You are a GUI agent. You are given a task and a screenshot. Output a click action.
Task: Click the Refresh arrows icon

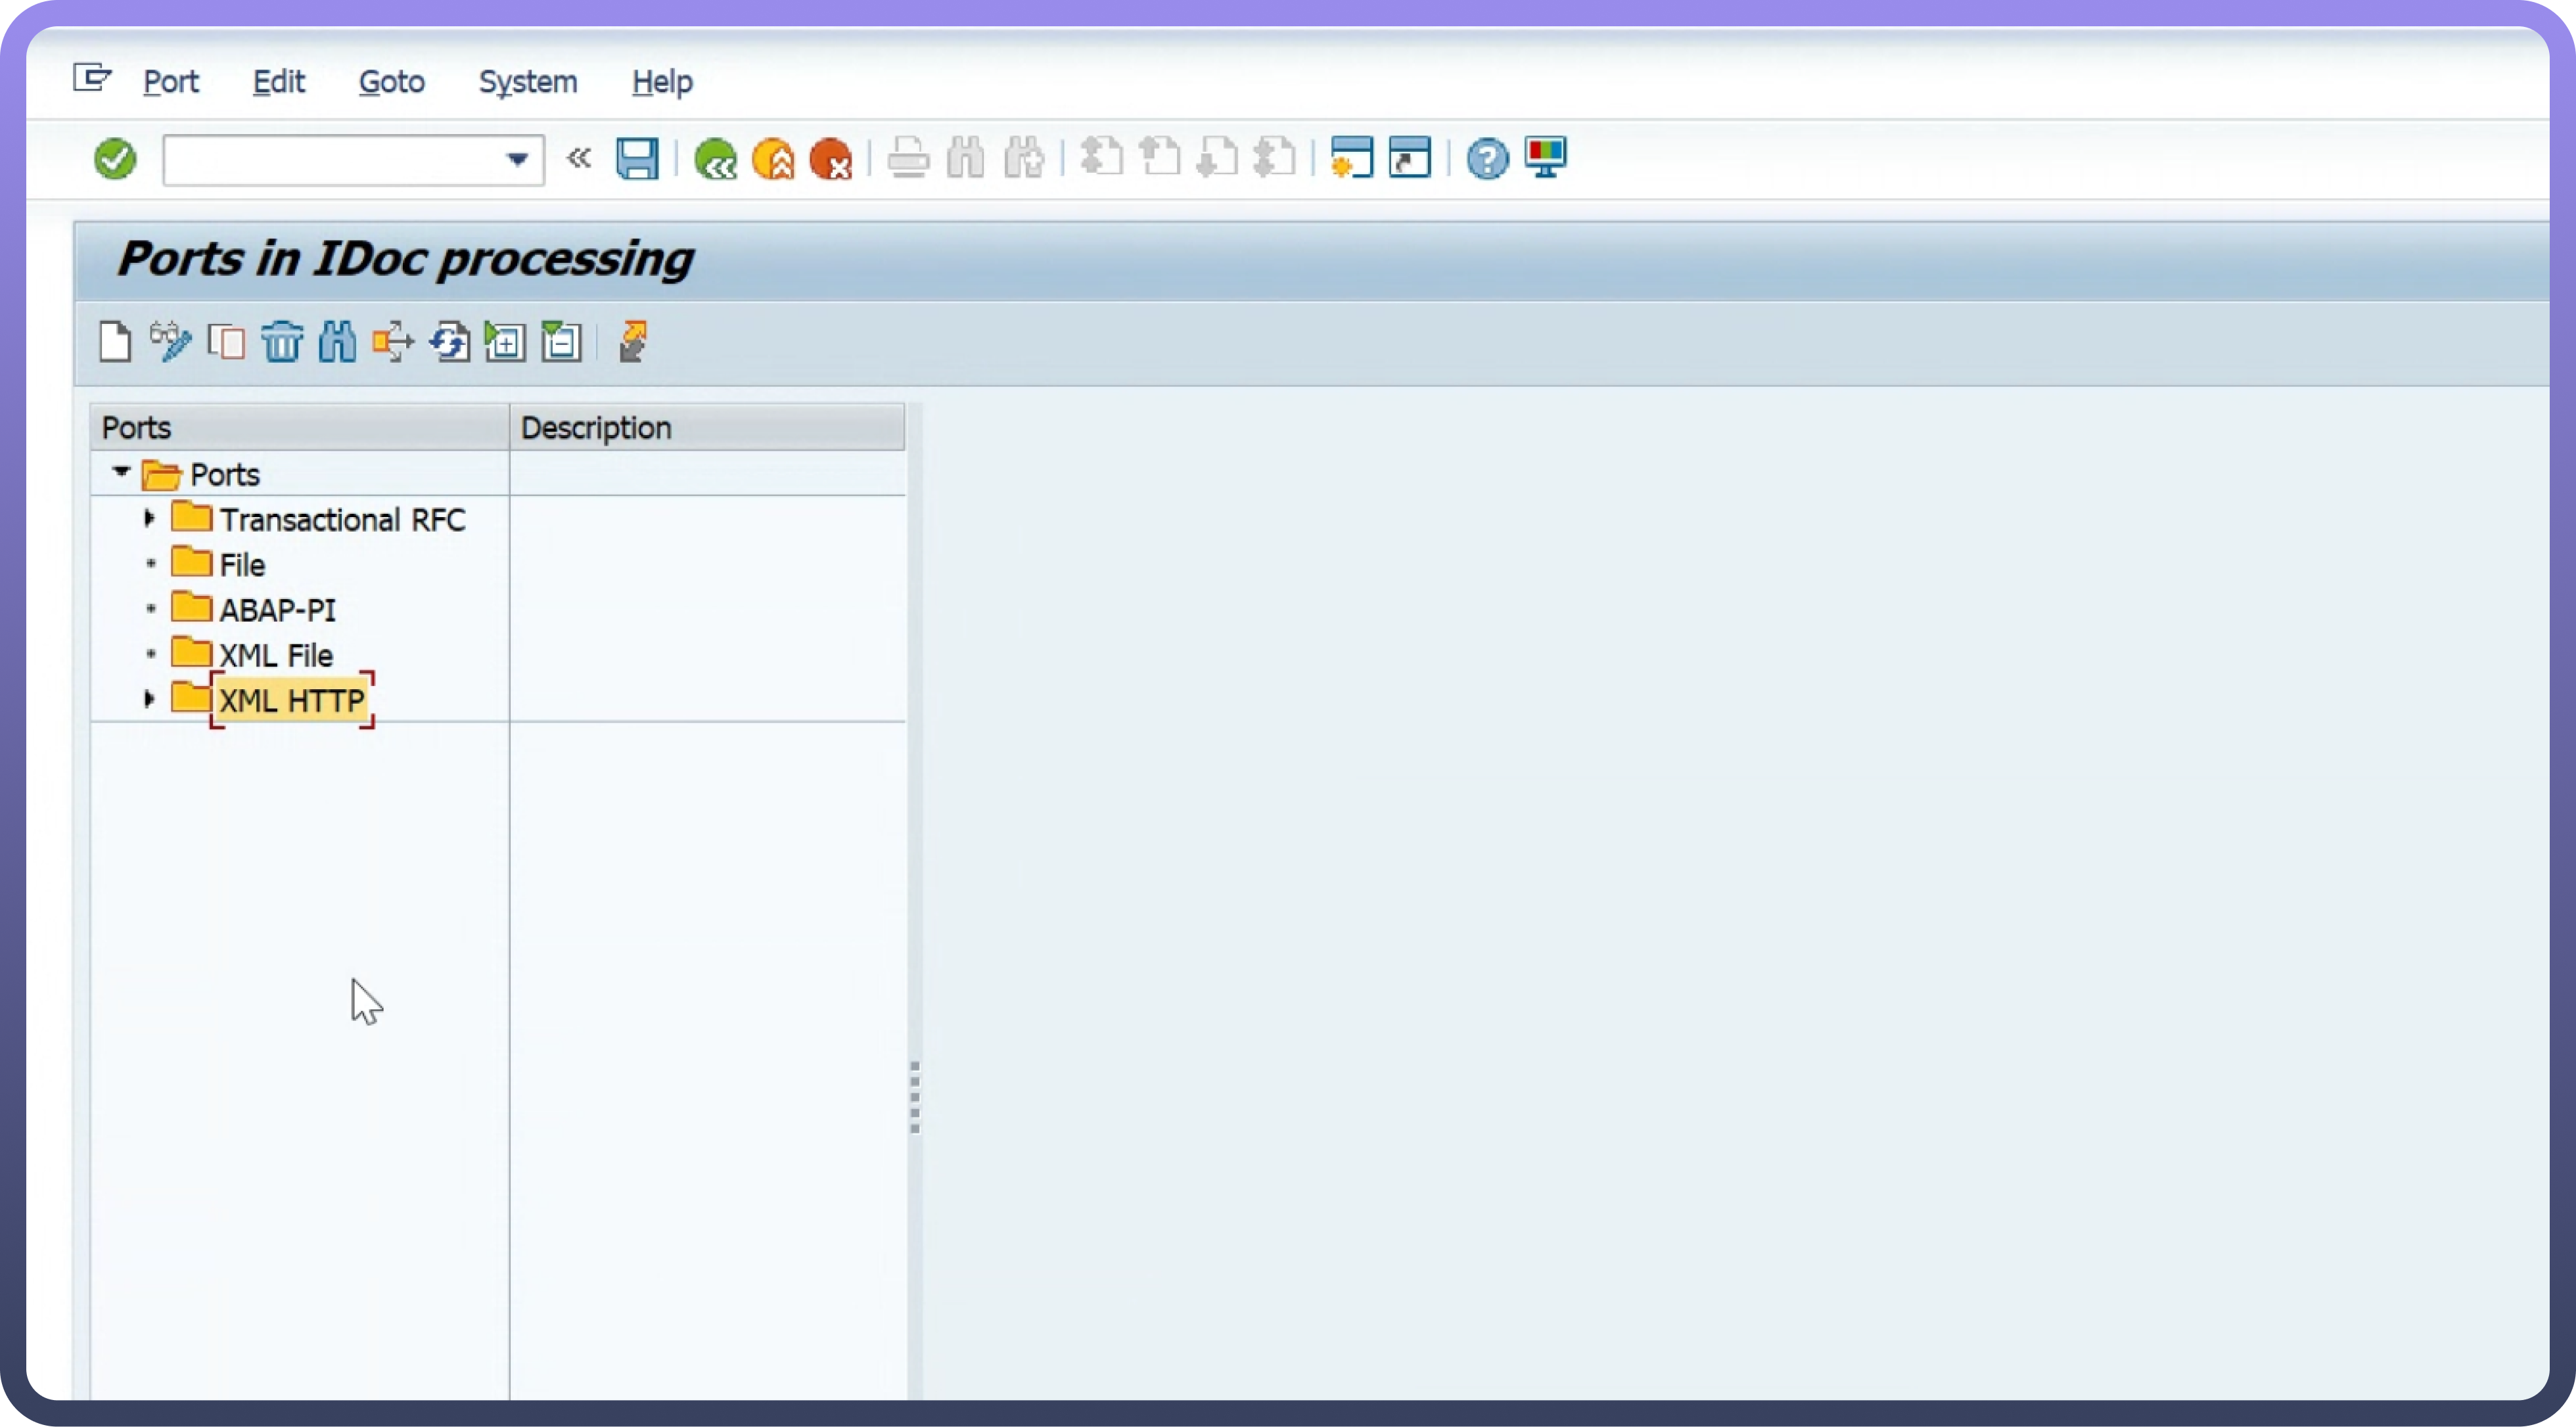coord(450,342)
